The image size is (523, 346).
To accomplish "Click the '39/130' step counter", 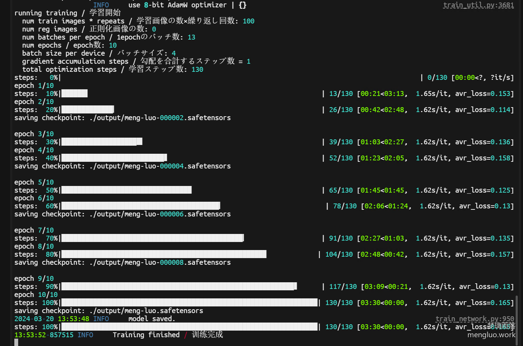I will pyautogui.click(x=341, y=142).
